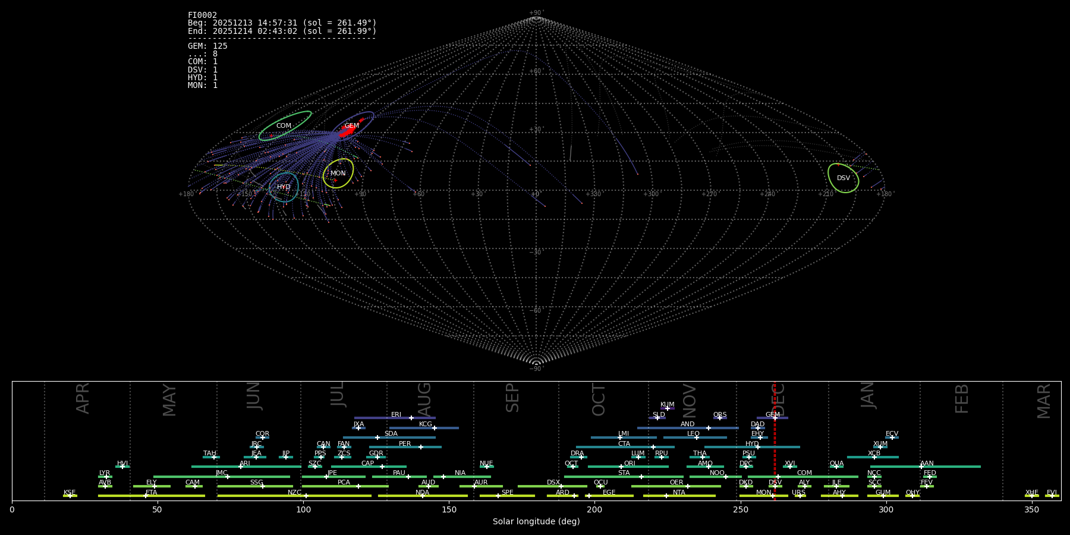Select the COM radiant label on the sky map
This screenshot has width=1070, height=535.
284,126
